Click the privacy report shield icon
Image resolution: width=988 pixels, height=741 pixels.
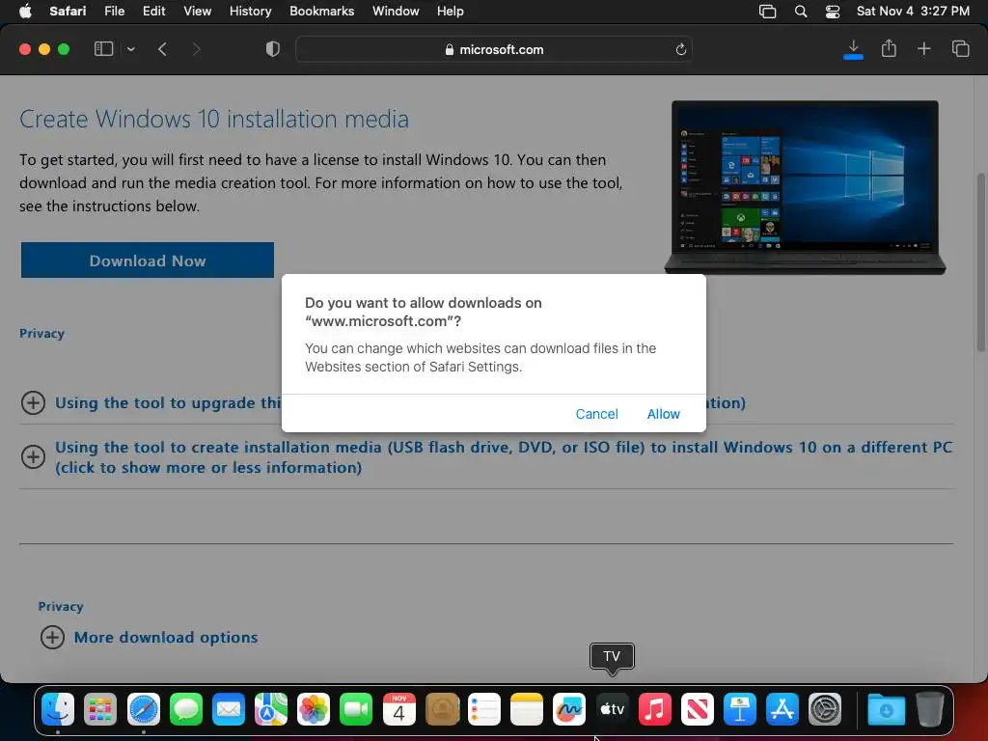(272, 49)
